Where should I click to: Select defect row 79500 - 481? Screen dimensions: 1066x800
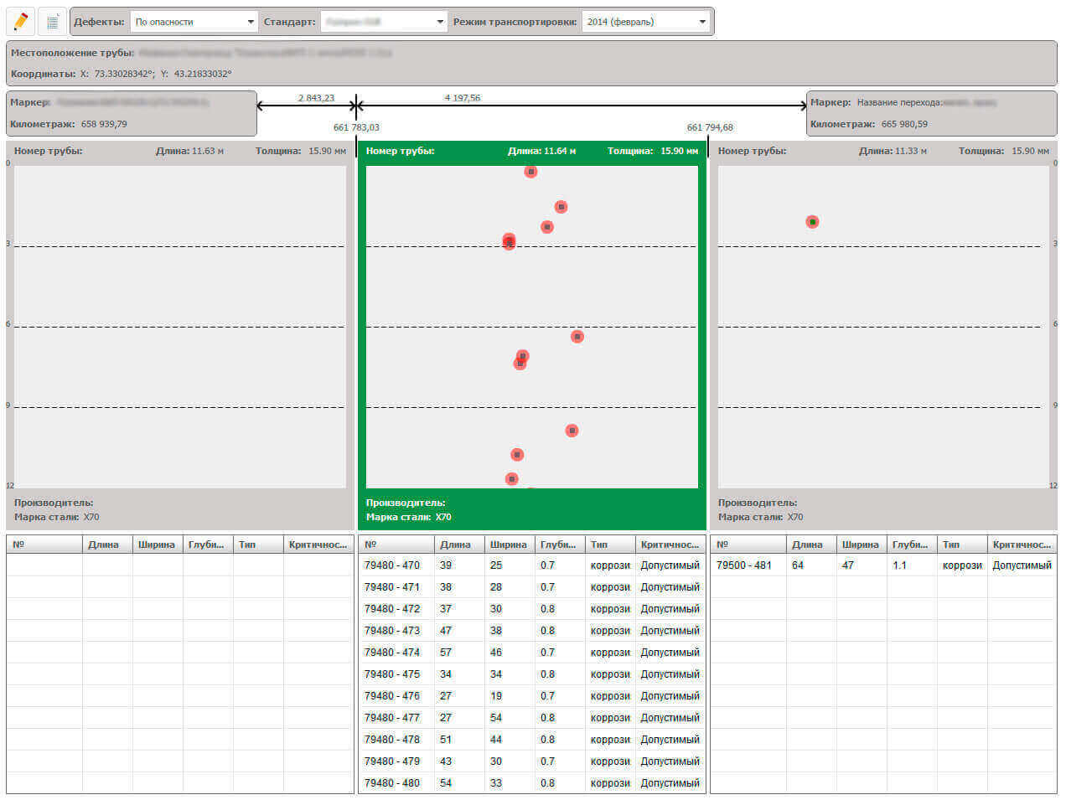click(884, 565)
